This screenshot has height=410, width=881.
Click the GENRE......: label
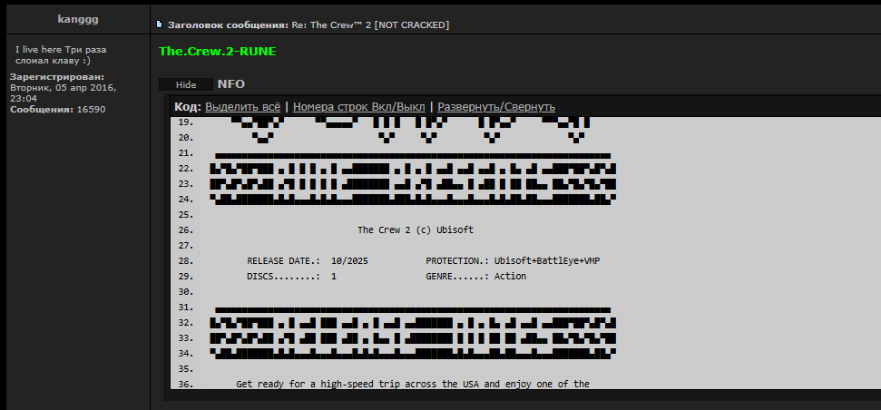point(457,277)
